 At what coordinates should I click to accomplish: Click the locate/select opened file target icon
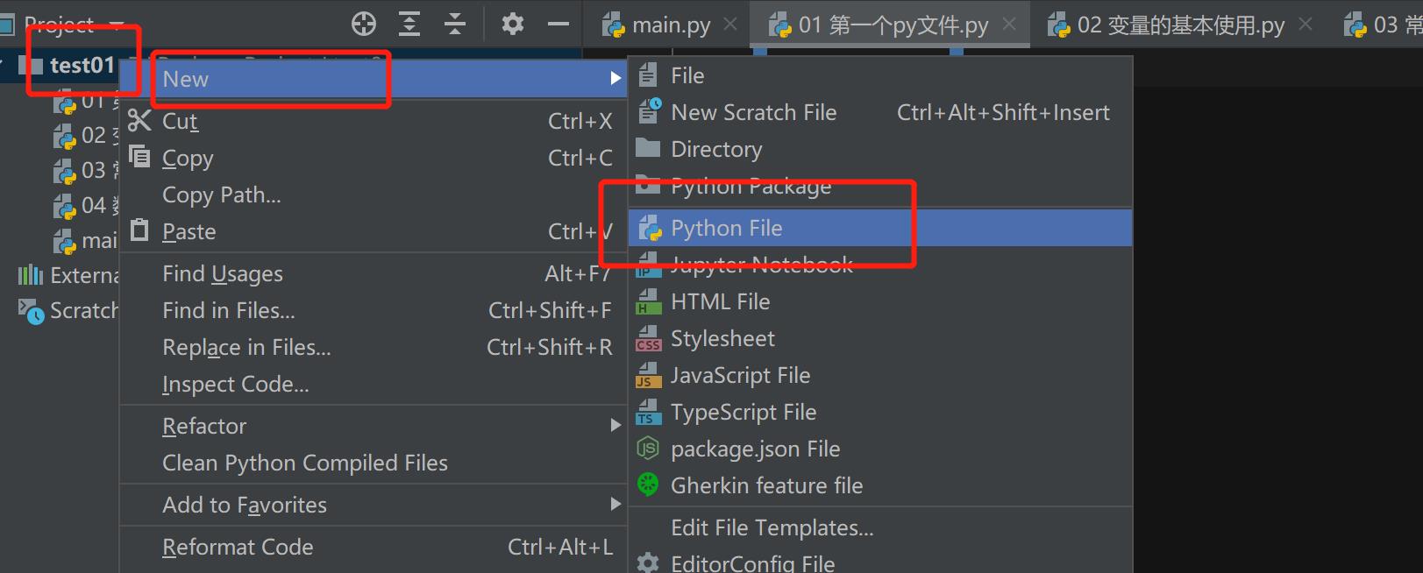click(x=363, y=24)
